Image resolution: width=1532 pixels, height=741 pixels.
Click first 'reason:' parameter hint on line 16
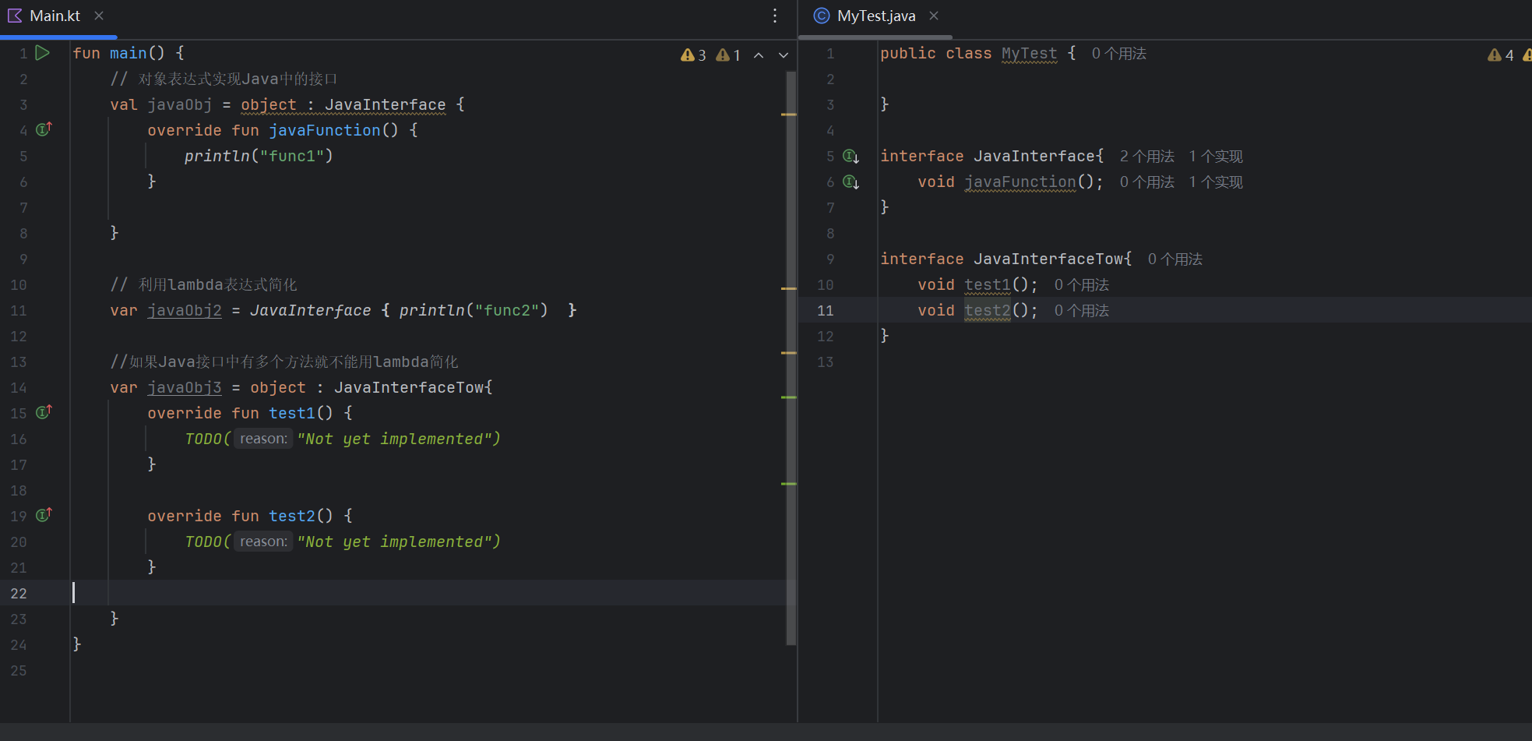(263, 439)
